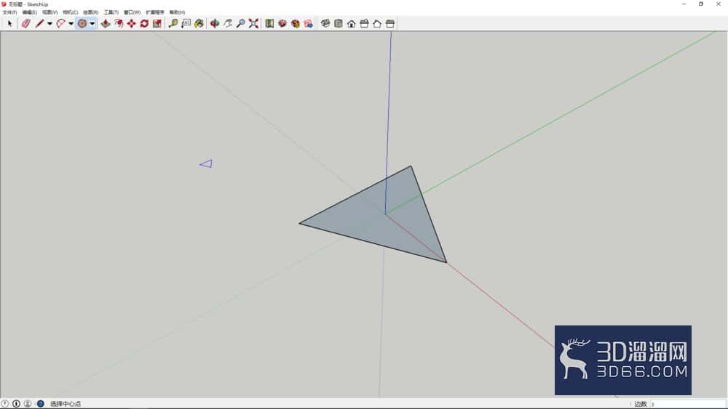Open the 视图(V) menu
Image resolution: width=728 pixels, height=409 pixels.
click(x=50, y=12)
